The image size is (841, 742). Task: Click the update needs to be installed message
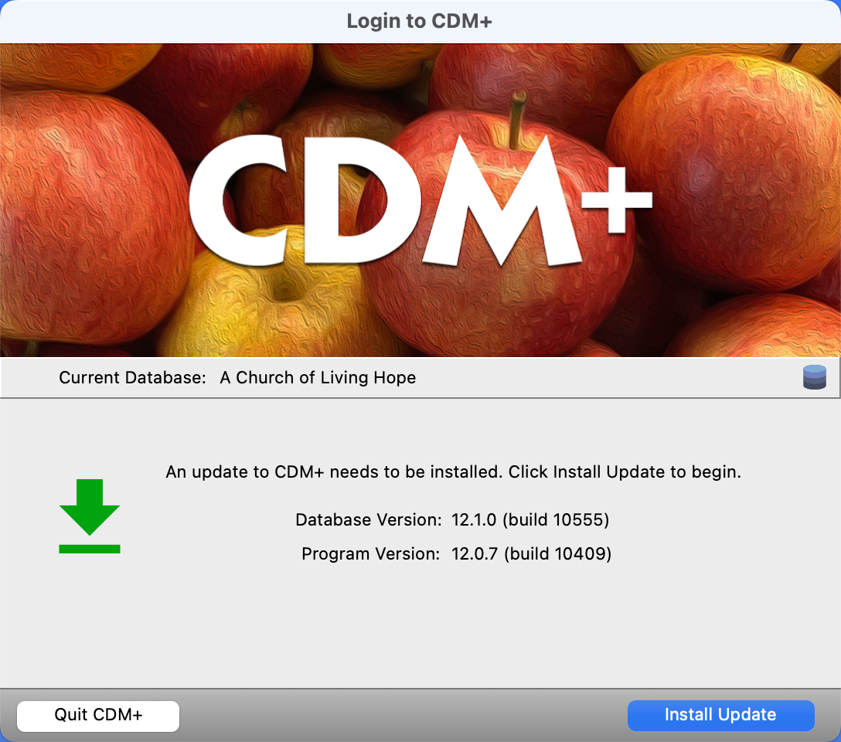pos(453,471)
